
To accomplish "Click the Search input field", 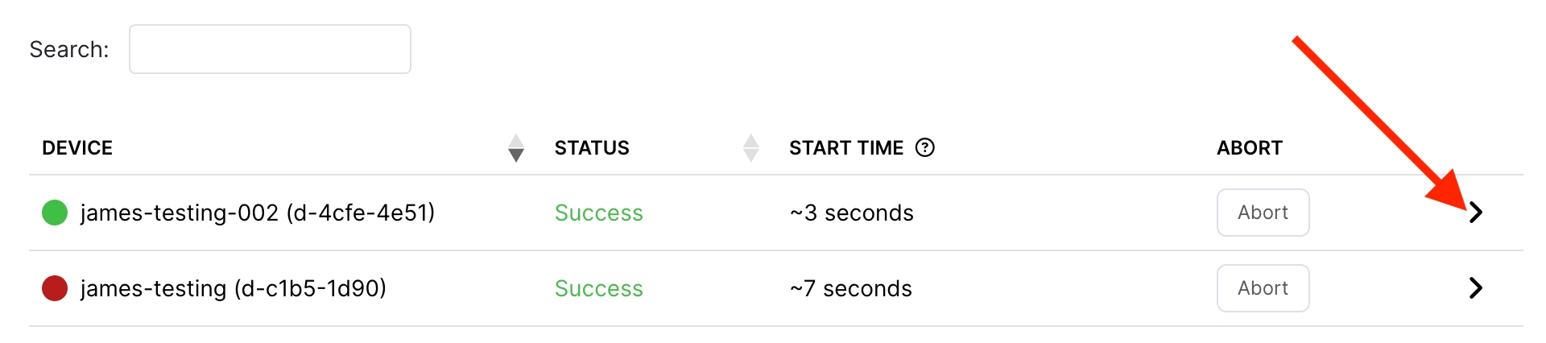I will pyautogui.click(x=270, y=49).
